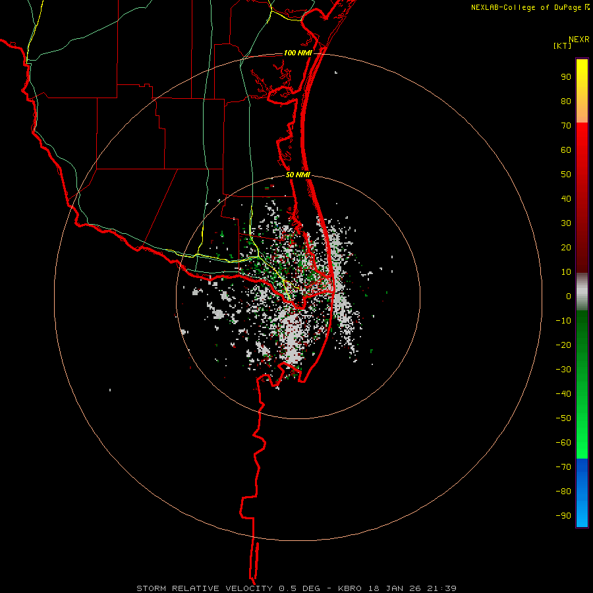Click the NEXR label above the color scale
Image resolution: width=593 pixels, height=593 pixels.
click(579, 40)
